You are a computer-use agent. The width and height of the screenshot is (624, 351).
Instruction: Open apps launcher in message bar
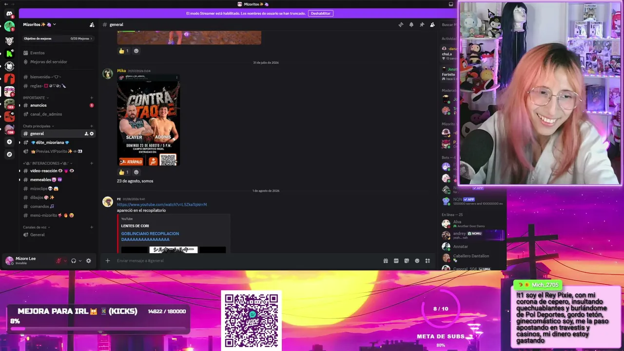pos(428,261)
